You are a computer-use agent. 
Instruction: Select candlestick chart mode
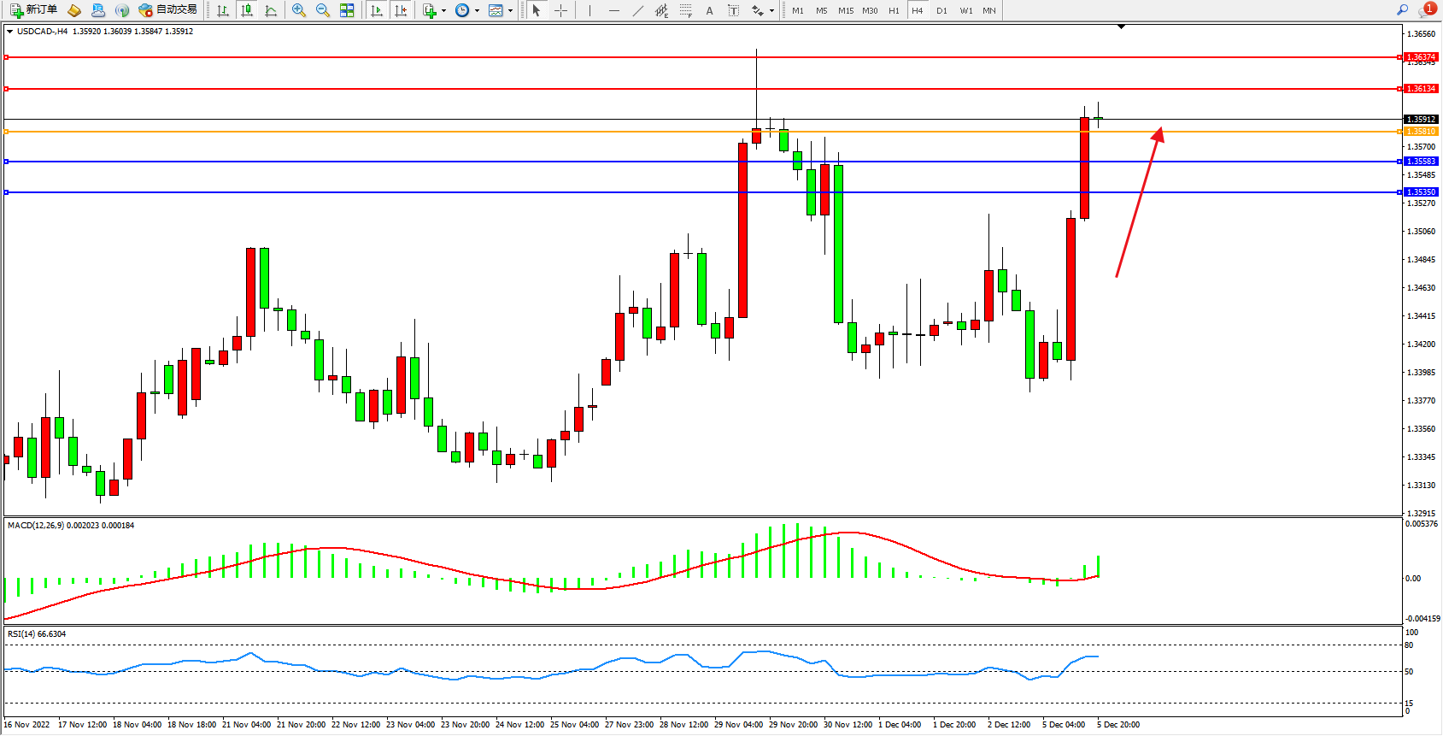pyautogui.click(x=247, y=10)
